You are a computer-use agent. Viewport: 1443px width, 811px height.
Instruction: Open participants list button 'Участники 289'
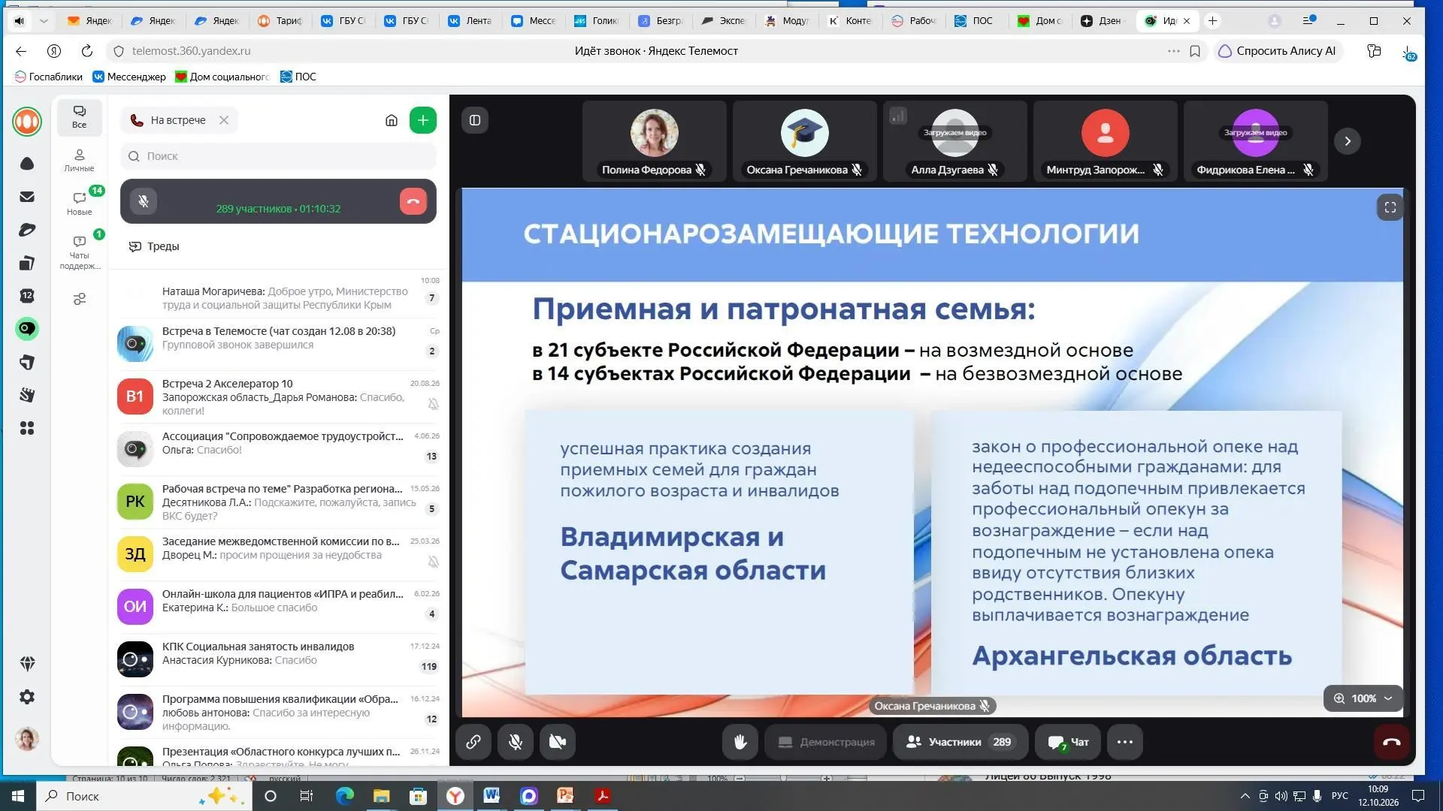(x=960, y=742)
